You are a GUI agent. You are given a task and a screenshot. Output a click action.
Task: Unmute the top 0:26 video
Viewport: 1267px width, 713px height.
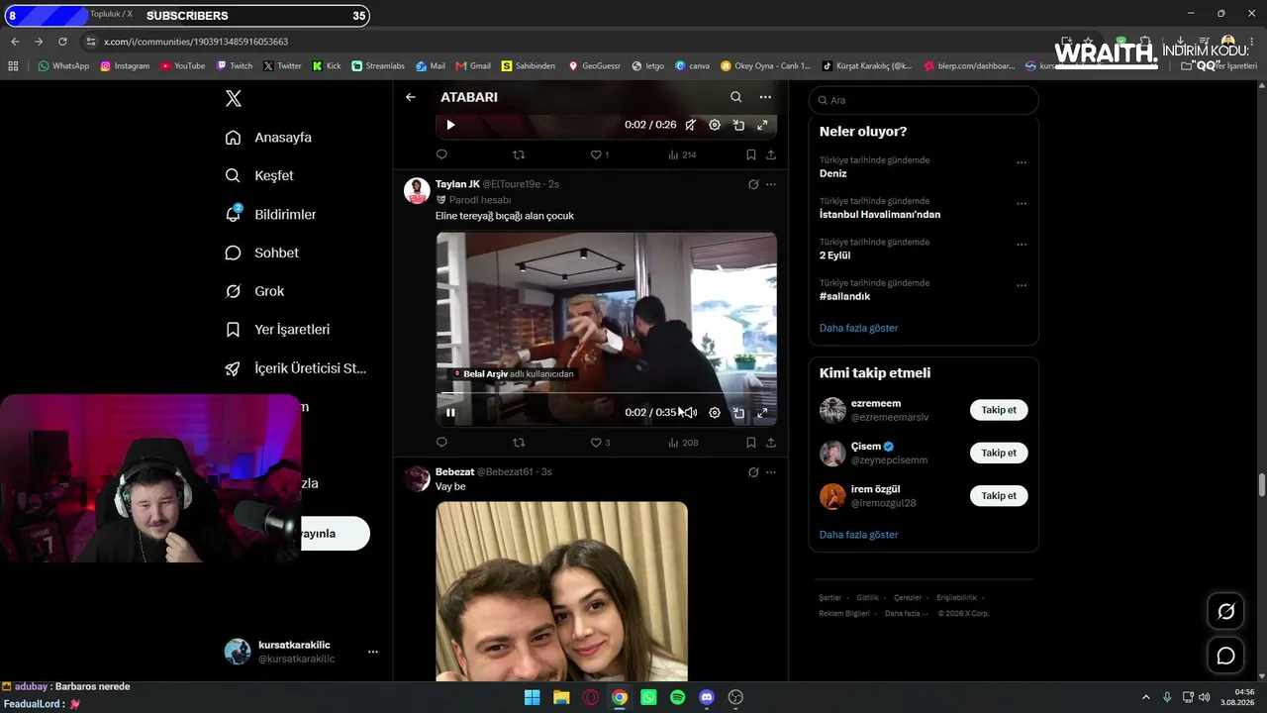(x=690, y=125)
